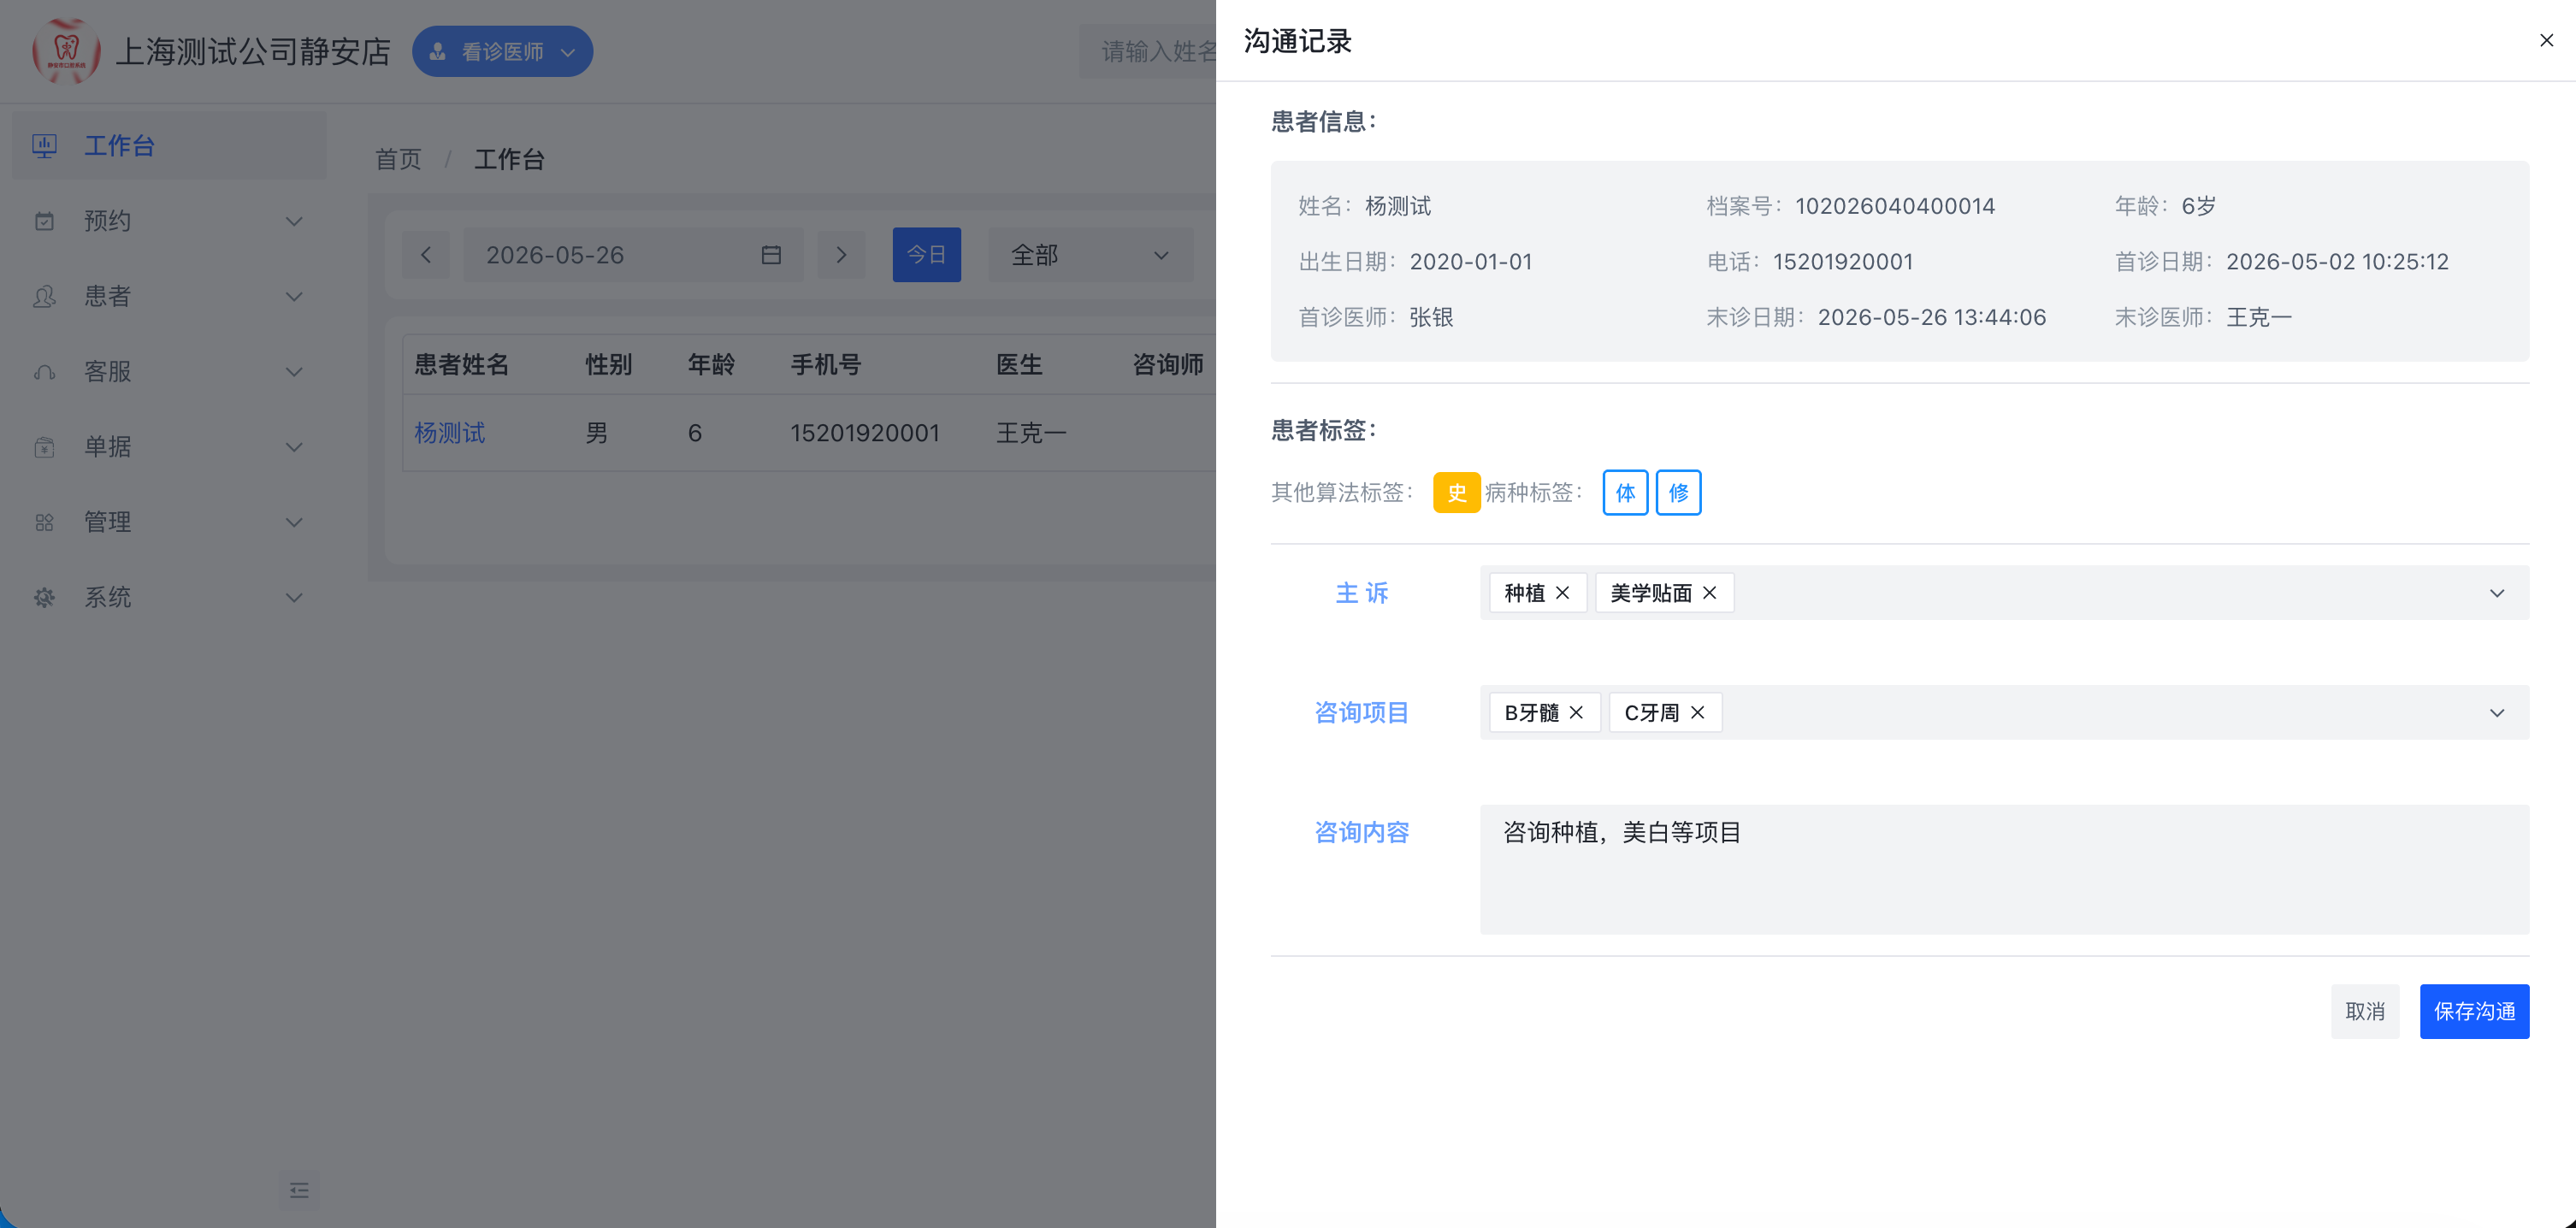Click the 首页 breadcrumb link
Viewport: 2576px width, 1228px height.
tap(398, 159)
